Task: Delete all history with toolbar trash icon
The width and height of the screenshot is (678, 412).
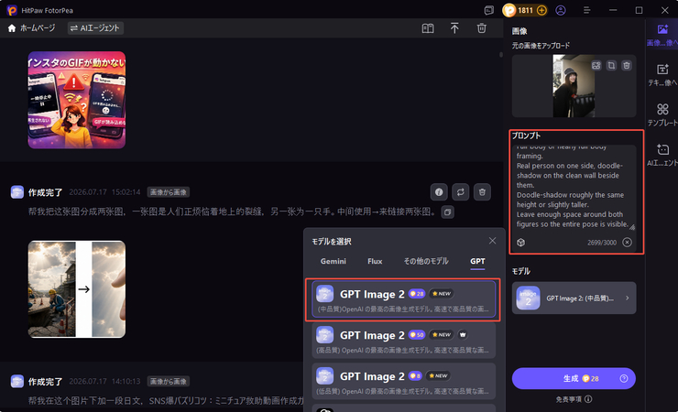Action: (x=481, y=28)
